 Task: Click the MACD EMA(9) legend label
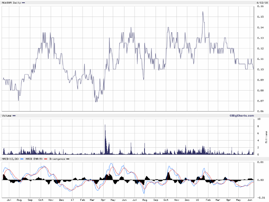[34, 159]
